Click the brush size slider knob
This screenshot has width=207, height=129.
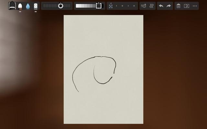pyautogui.click(x=60, y=6)
